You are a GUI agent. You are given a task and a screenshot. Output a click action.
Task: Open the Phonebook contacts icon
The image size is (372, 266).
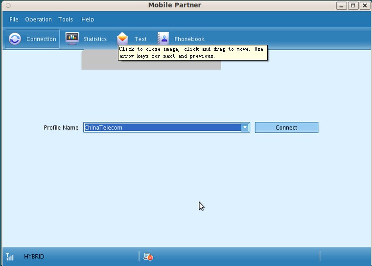click(163, 39)
